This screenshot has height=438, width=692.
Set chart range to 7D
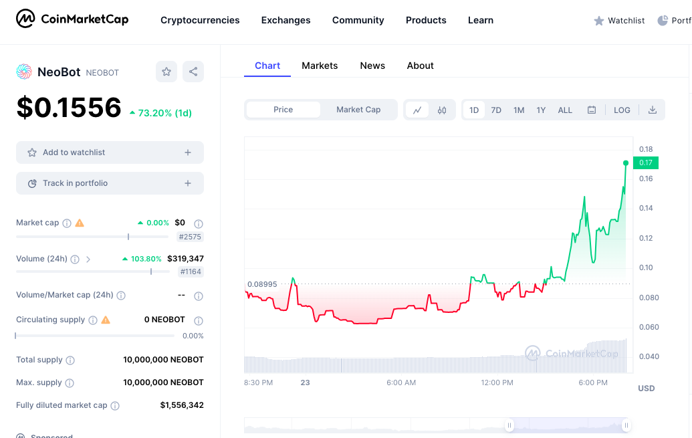pyautogui.click(x=496, y=110)
